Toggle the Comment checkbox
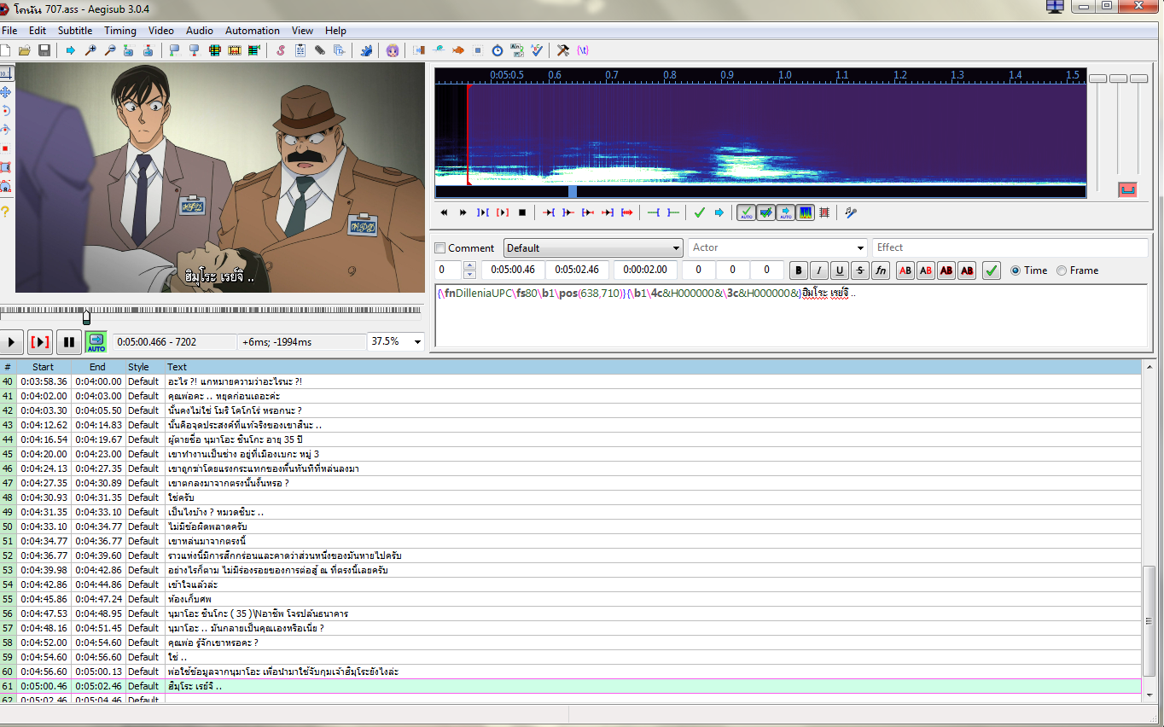The width and height of the screenshot is (1164, 727). [x=440, y=248]
